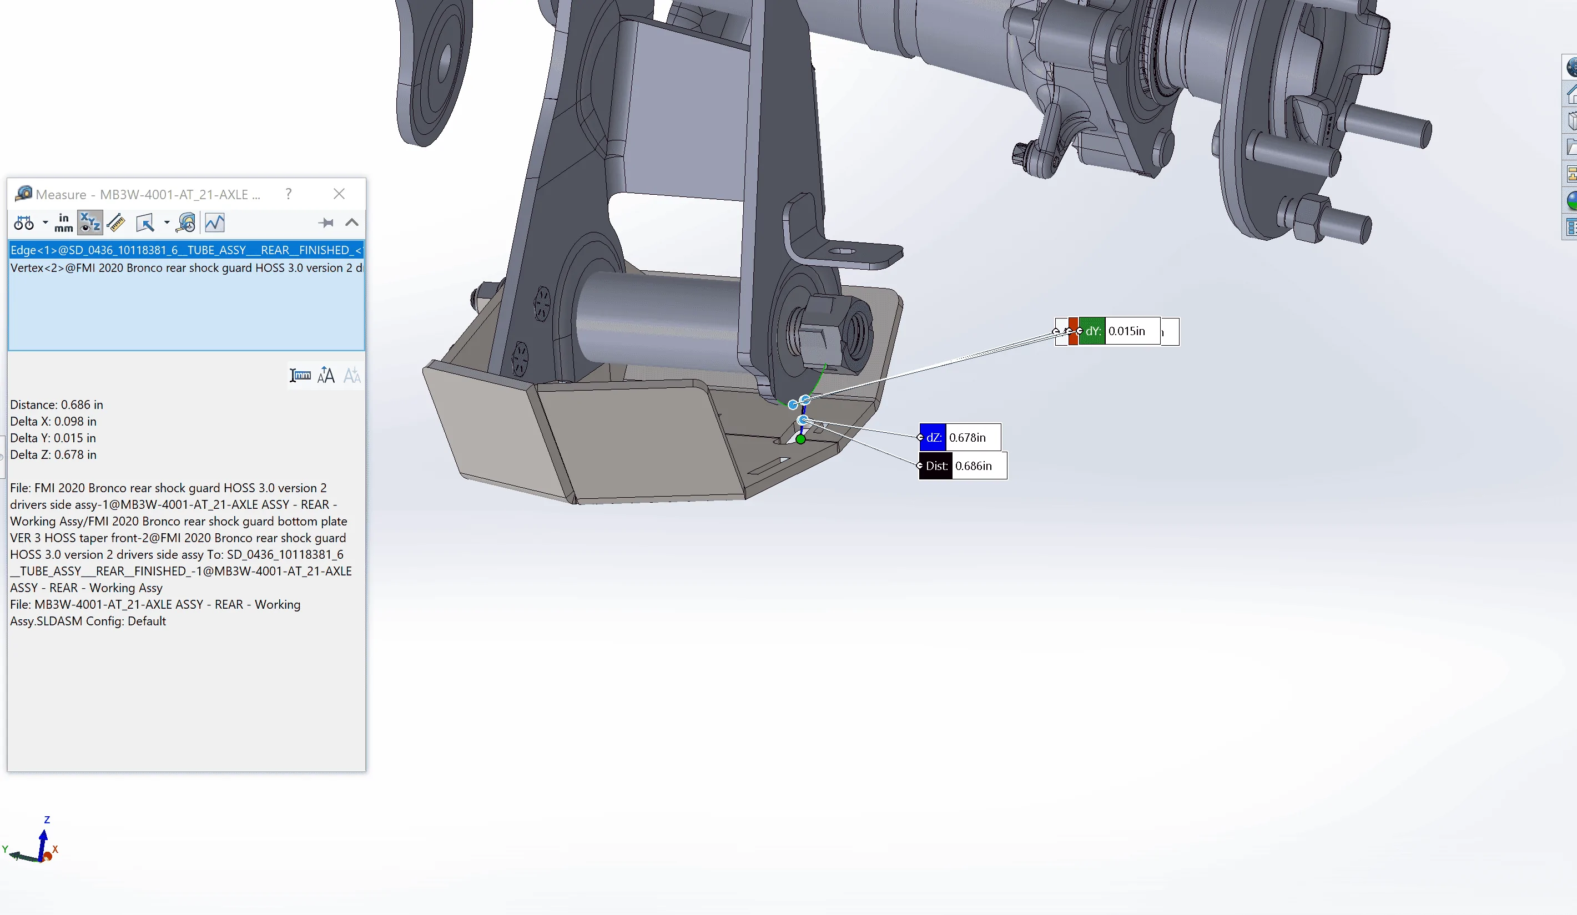Open the Measure dialog help
Screen dimensions: 1577x915
click(289, 194)
